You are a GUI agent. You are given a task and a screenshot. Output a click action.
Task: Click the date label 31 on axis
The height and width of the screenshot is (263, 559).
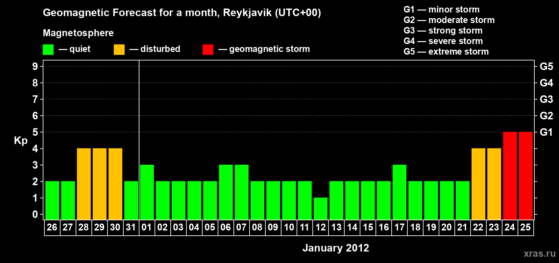pos(131,227)
